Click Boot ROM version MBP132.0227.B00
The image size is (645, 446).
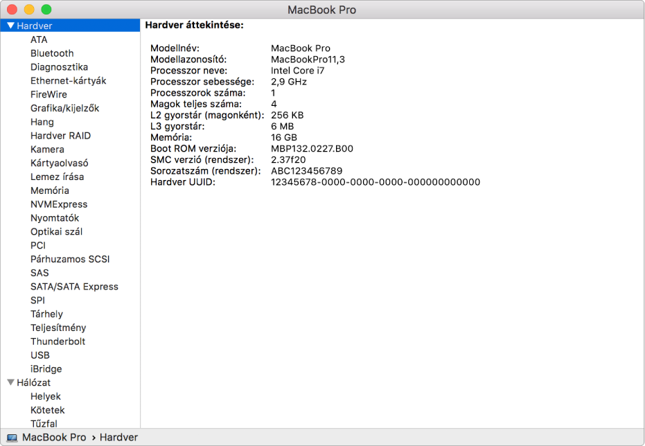click(x=312, y=149)
